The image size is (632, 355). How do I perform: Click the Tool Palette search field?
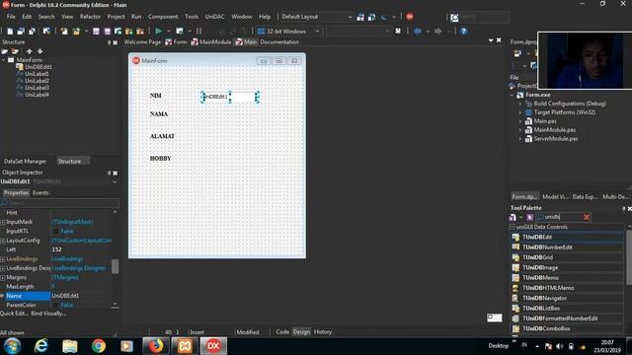point(560,217)
